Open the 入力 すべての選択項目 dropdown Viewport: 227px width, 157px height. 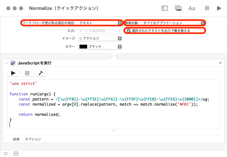point(100,31)
